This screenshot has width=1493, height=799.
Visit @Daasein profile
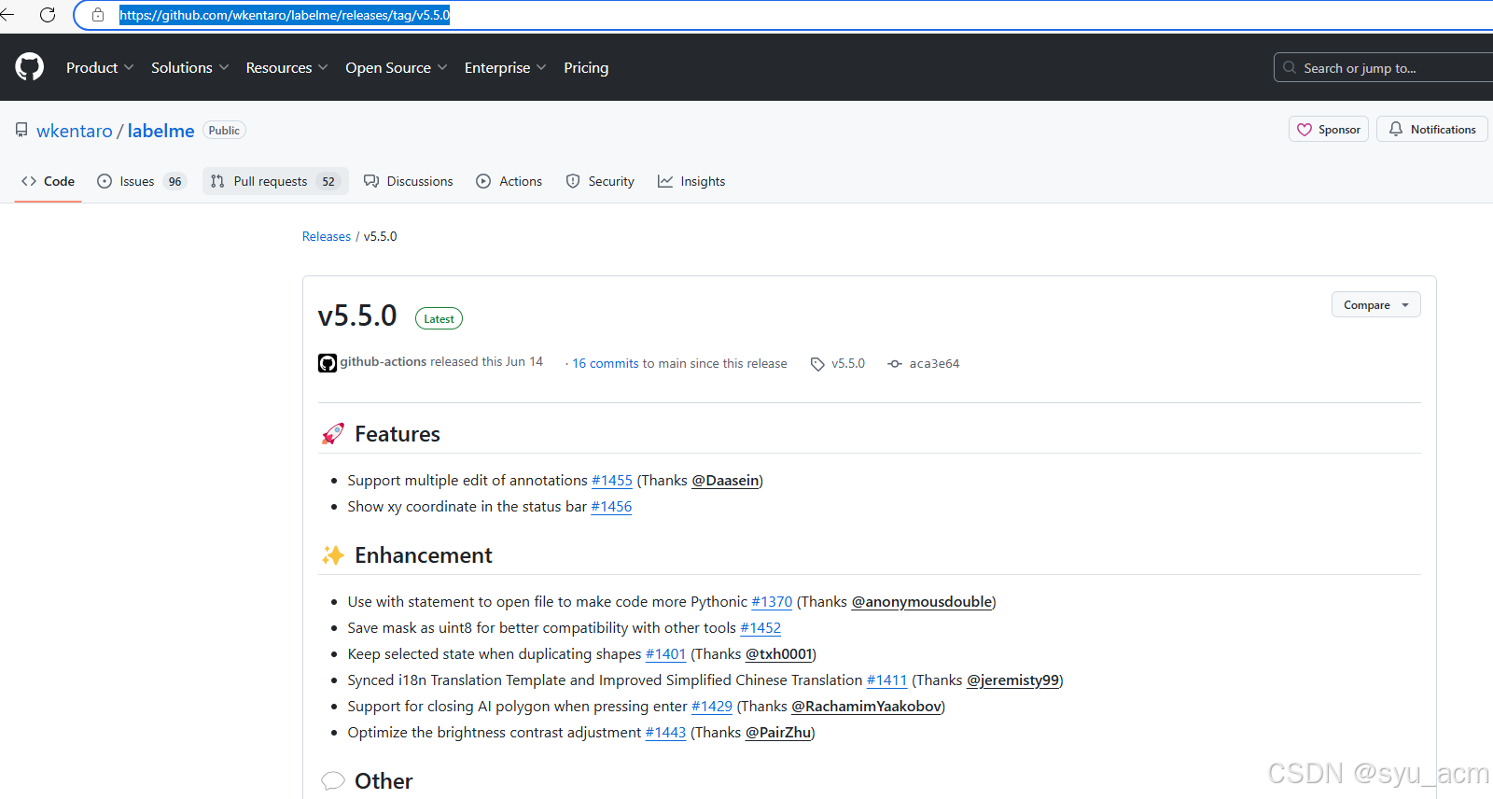pyautogui.click(x=725, y=480)
